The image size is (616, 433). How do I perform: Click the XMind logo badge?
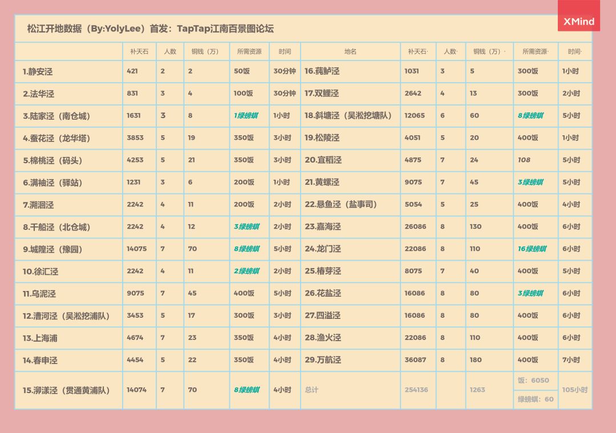pos(578,22)
